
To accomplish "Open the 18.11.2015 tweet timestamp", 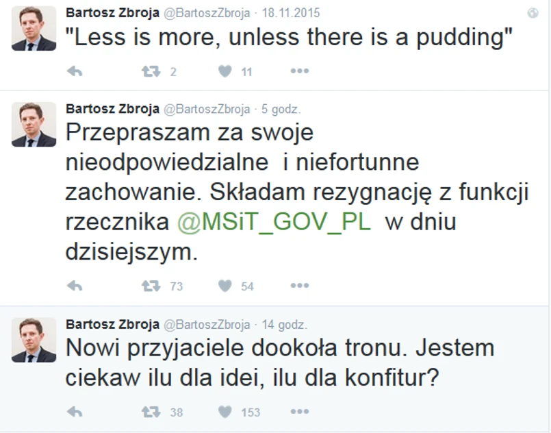I will click(x=292, y=13).
